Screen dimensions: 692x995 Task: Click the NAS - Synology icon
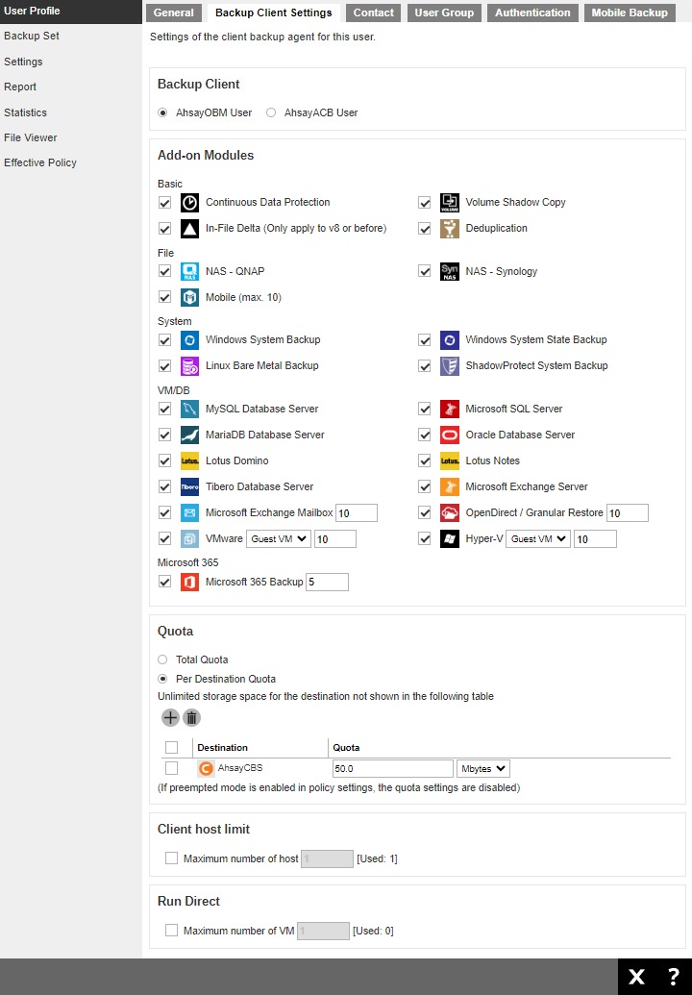pyautogui.click(x=450, y=272)
